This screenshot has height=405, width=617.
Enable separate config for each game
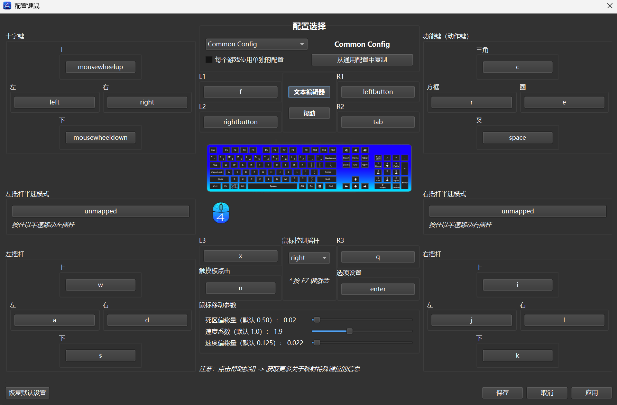pos(209,60)
